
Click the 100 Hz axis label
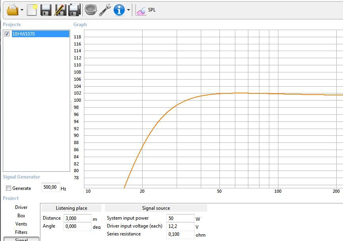pos(278,191)
